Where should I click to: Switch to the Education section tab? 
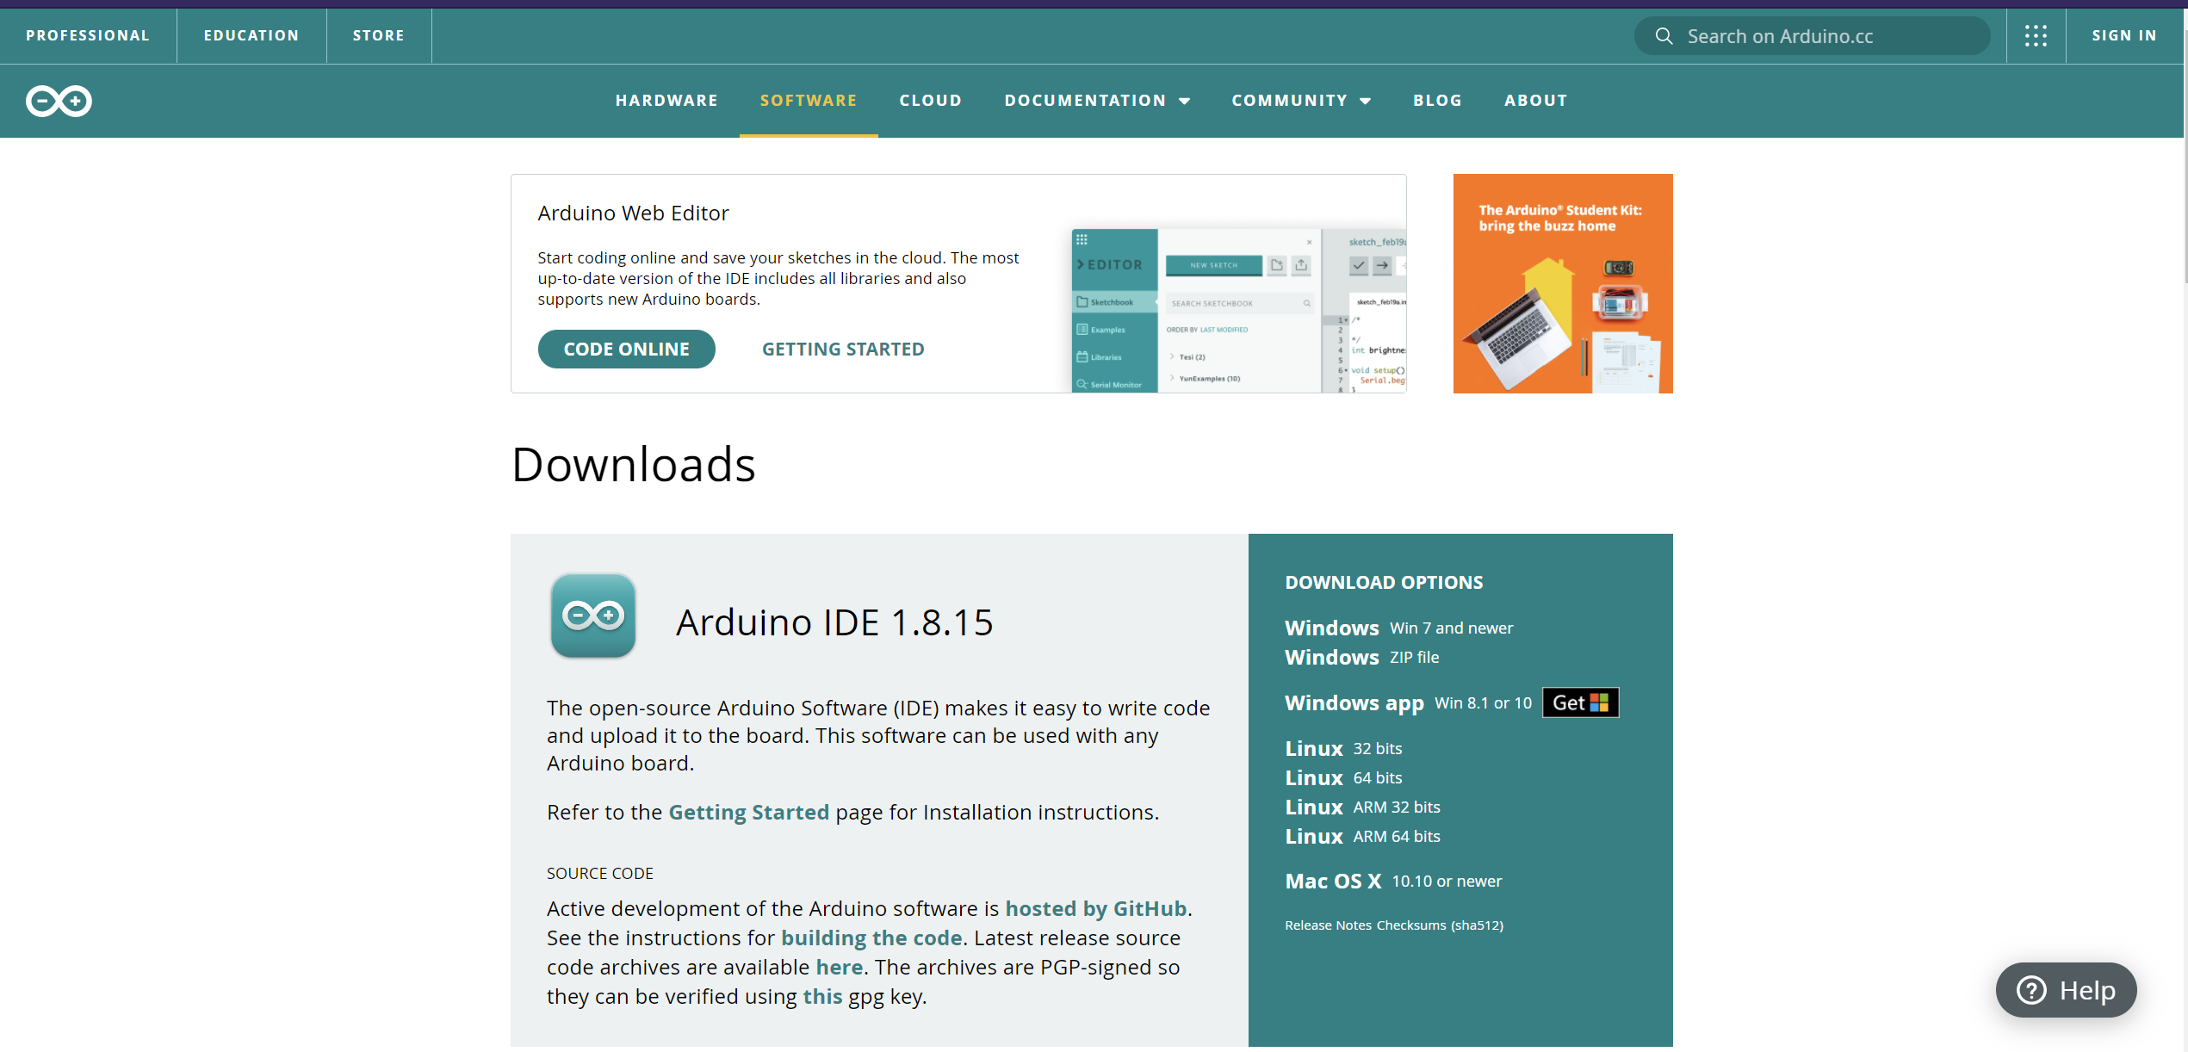pos(251,35)
